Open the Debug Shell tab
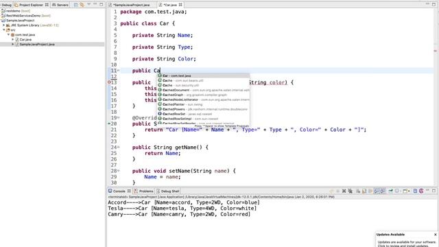The width and height of the screenshot is (439, 247). [x=168, y=191]
